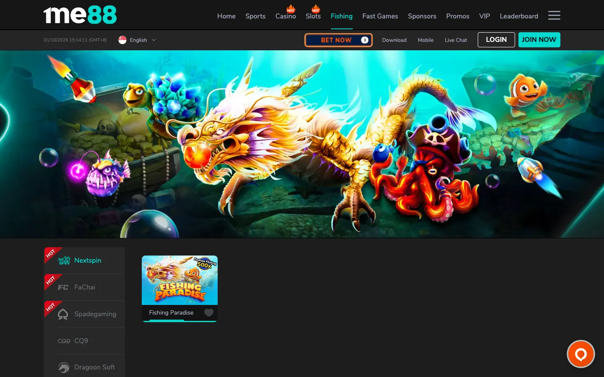Pick the Dragoon Soft provider icon
The image size is (604, 377).
click(x=64, y=367)
